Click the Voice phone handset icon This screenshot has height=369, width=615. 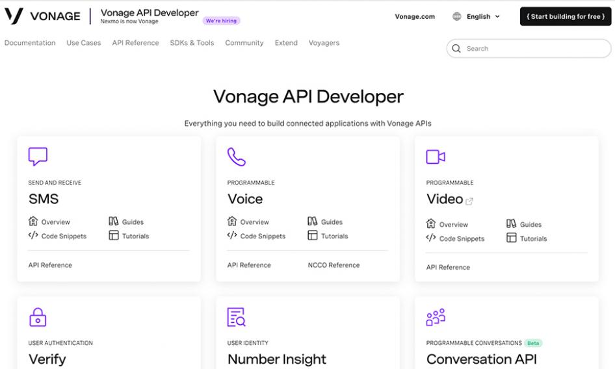tap(237, 157)
